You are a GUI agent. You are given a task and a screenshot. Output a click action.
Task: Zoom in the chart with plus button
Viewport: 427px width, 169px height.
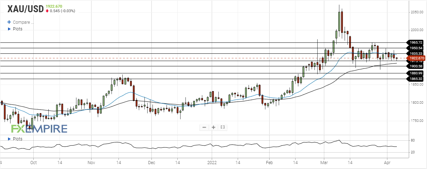pos(213,127)
